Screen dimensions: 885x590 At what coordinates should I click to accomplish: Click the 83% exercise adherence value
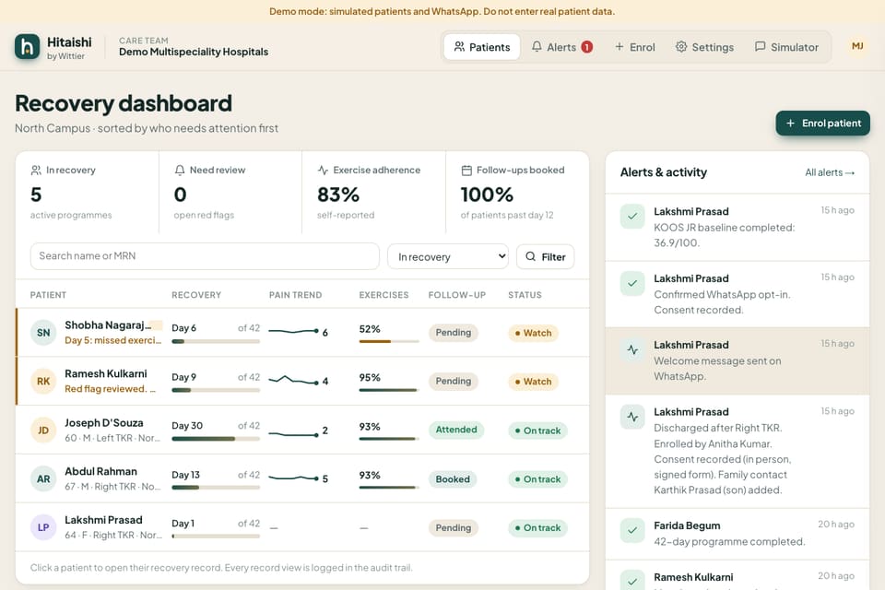[x=338, y=195]
